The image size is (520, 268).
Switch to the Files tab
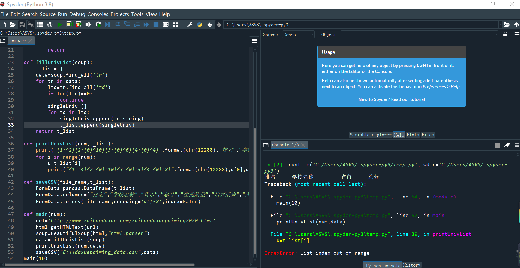[x=428, y=135]
